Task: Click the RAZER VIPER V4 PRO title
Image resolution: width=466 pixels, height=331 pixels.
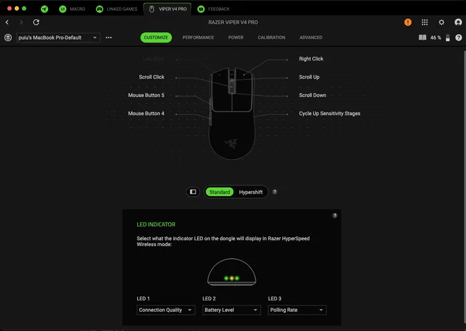Action: (233, 22)
